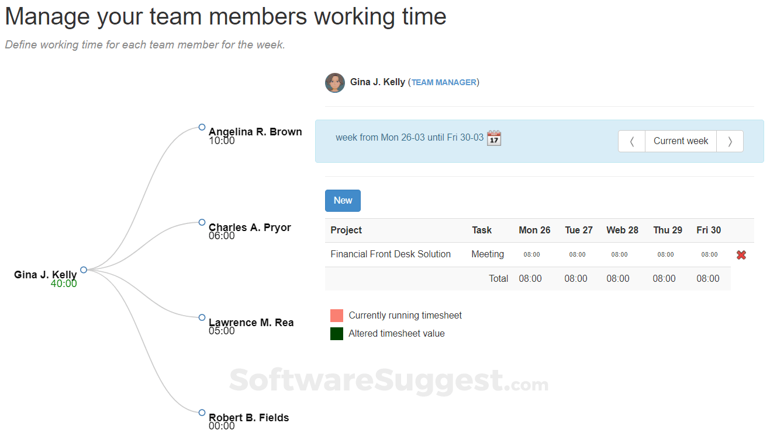Click the Current week button
777x437 pixels.
(681, 141)
